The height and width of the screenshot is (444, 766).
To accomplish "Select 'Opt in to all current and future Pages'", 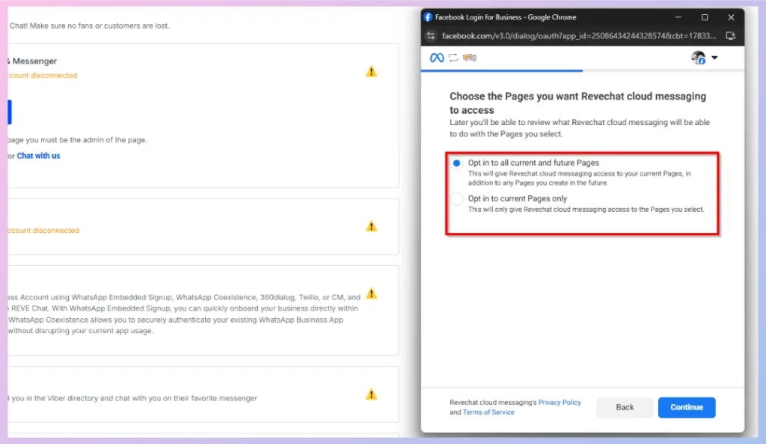I will (x=456, y=163).
